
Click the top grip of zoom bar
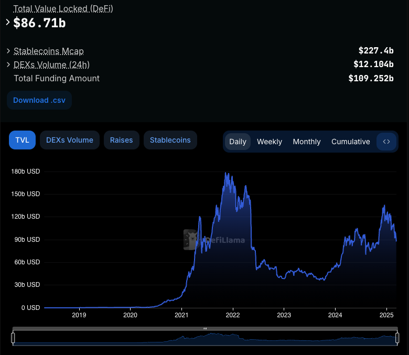205,328
